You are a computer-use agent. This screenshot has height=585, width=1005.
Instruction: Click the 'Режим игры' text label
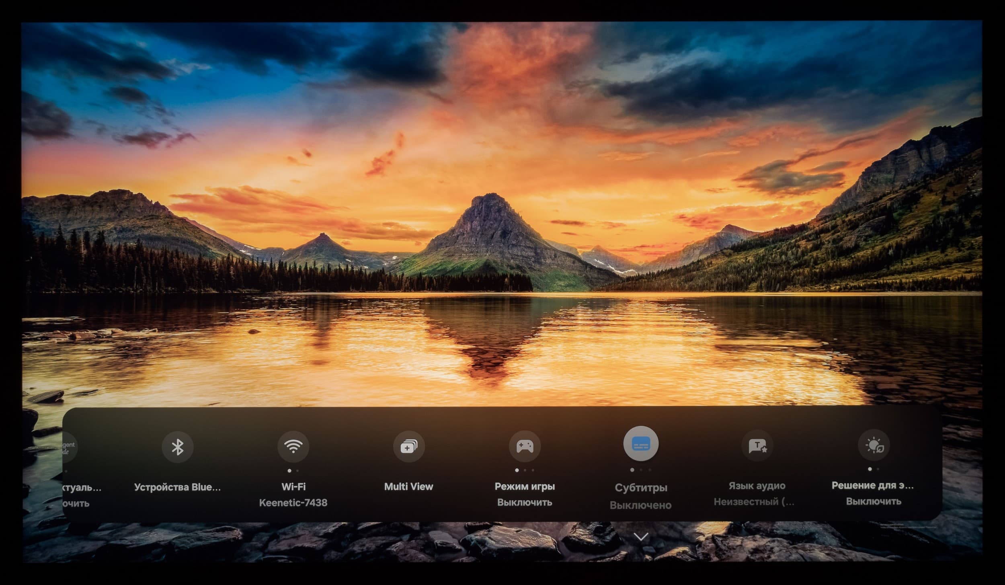click(x=525, y=486)
